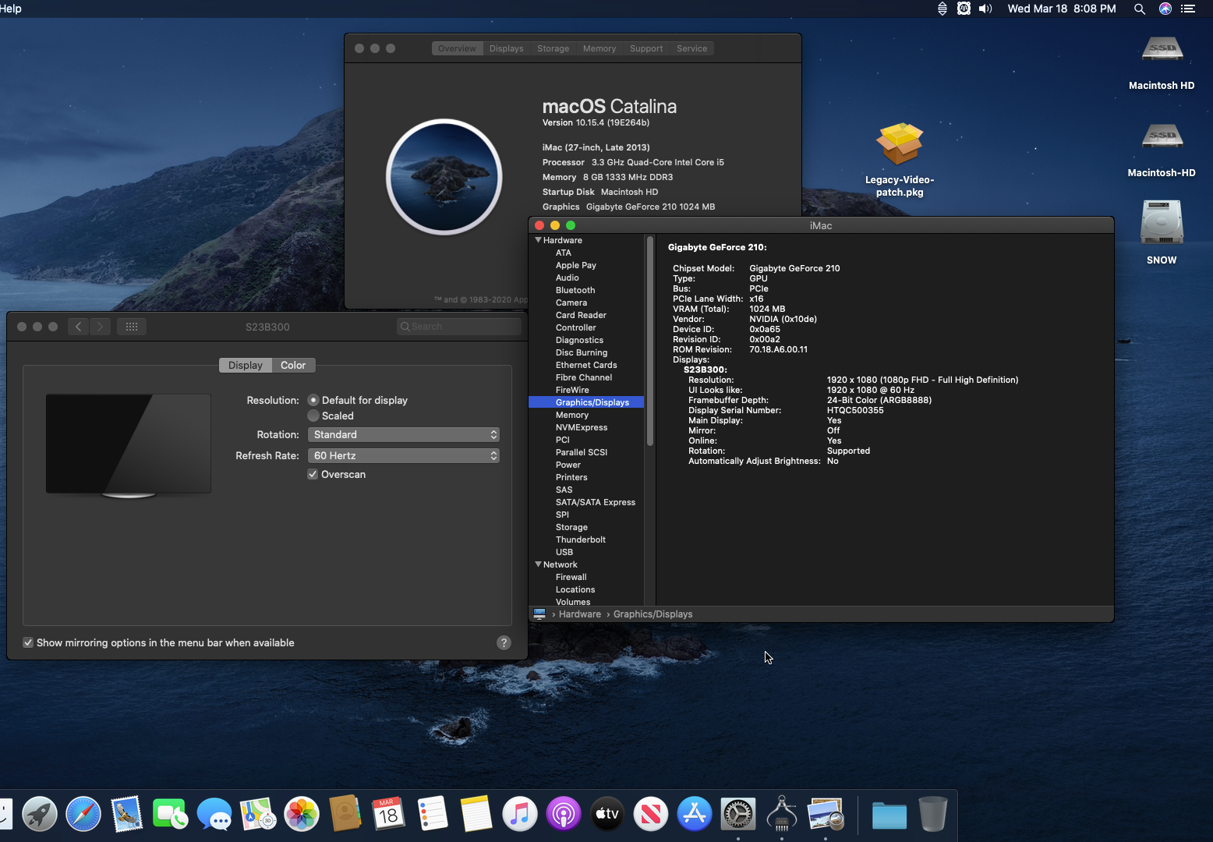The image size is (1213, 842).
Task: Open Reminders from the Dock
Action: [433, 815]
